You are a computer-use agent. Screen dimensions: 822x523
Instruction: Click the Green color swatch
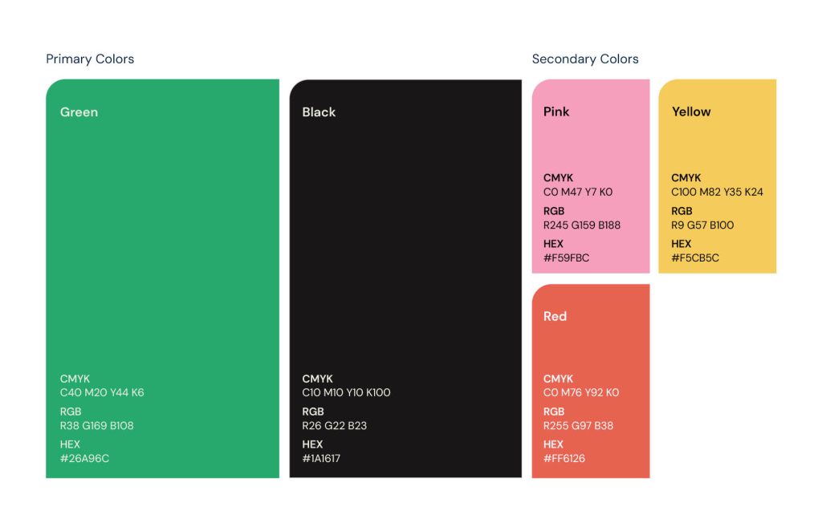162,241
